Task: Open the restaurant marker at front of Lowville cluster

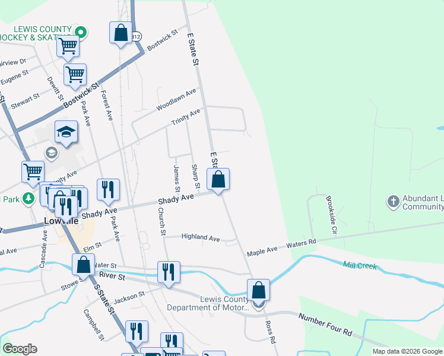Action: point(66,208)
